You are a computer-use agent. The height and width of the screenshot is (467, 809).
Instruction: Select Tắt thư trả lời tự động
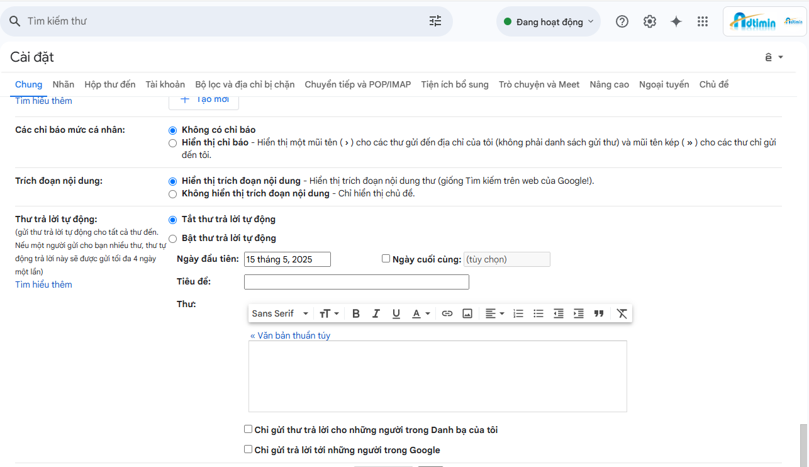(x=173, y=220)
